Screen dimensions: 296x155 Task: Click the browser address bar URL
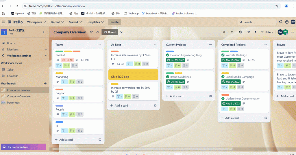click(57, 6)
